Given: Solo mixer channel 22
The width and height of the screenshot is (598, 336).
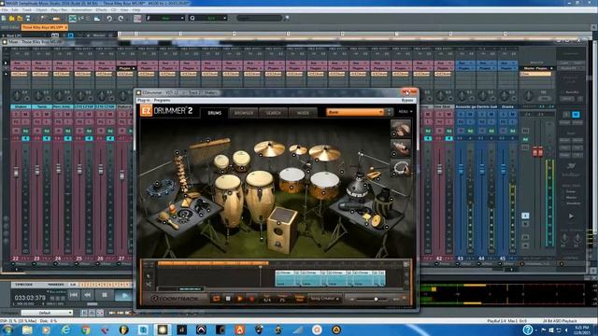Looking at the screenshot, I should click(x=16, y=114).
